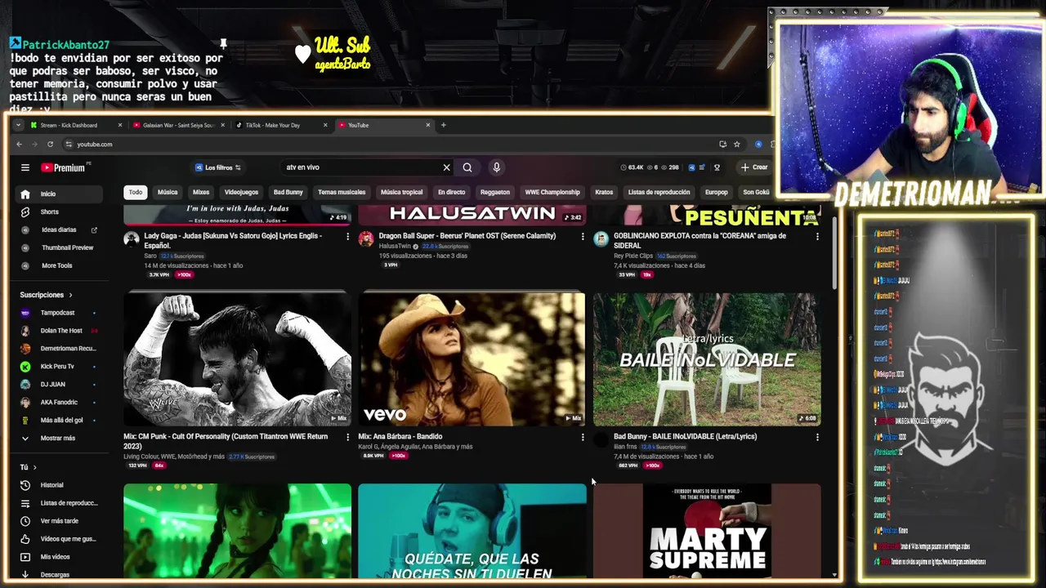1046x588 pixels.
Task: Open Kick Peru Tv subscription channel
Action: click(58, 367)
